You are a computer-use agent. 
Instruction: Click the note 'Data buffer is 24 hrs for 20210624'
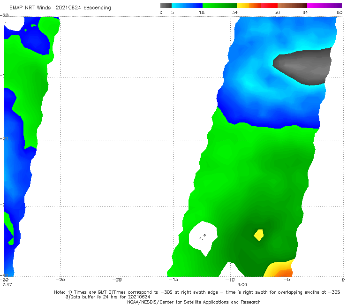(x=108, y=297)
